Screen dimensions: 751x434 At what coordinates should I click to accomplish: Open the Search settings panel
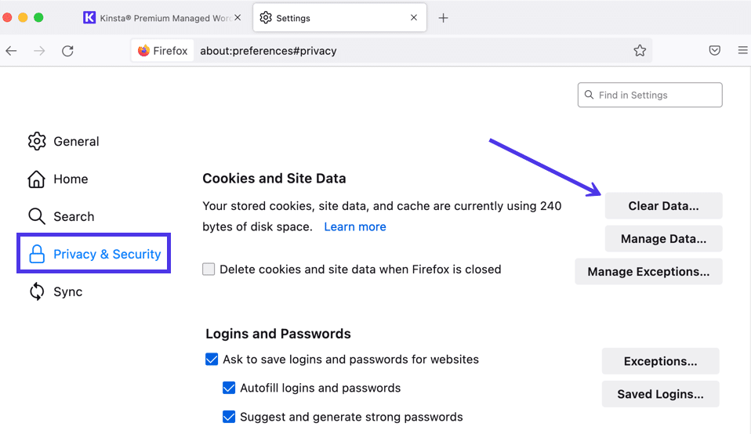click(73, 217)
